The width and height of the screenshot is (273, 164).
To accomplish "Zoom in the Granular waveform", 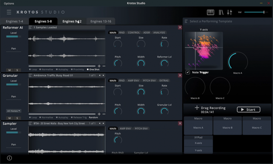I will click(x=99, y=114).
